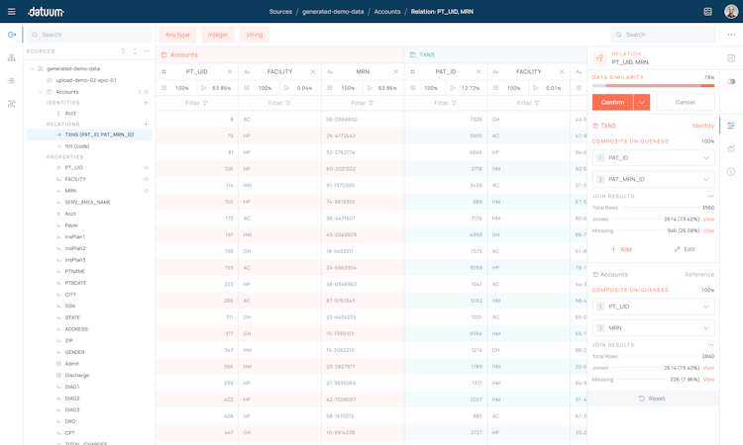This screenshot has height=445, width=743.
Task: Remove the TXNS FACILITY column
Action: click(562, 72)
